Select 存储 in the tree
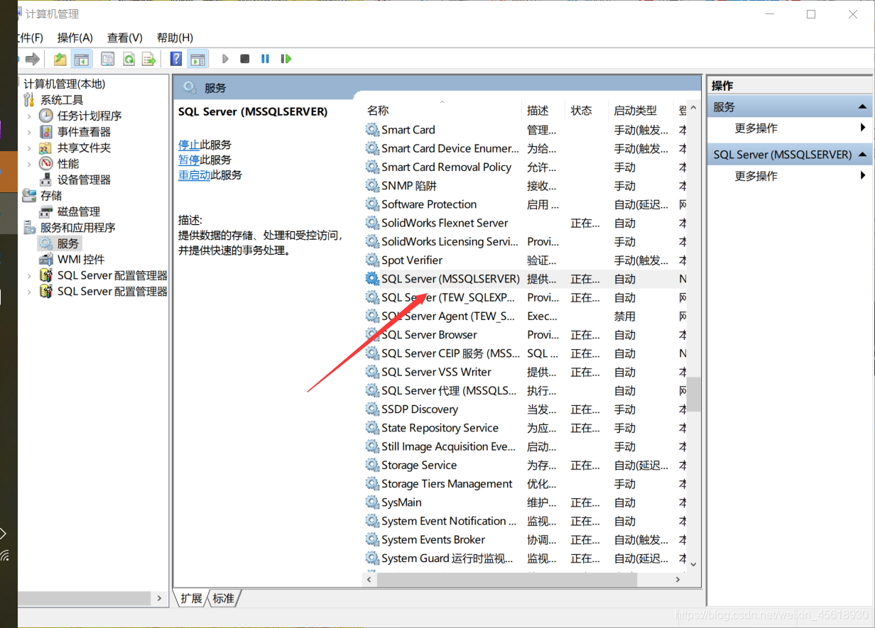 point(51,196)
